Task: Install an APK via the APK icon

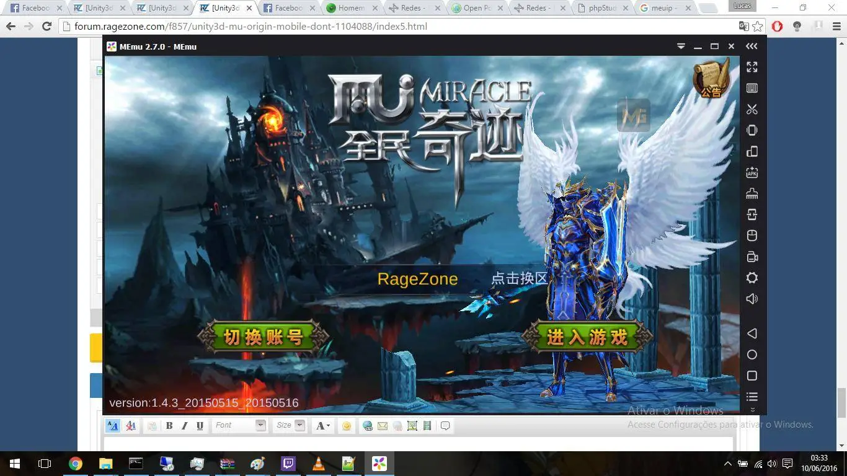Action: pos(752,172)
